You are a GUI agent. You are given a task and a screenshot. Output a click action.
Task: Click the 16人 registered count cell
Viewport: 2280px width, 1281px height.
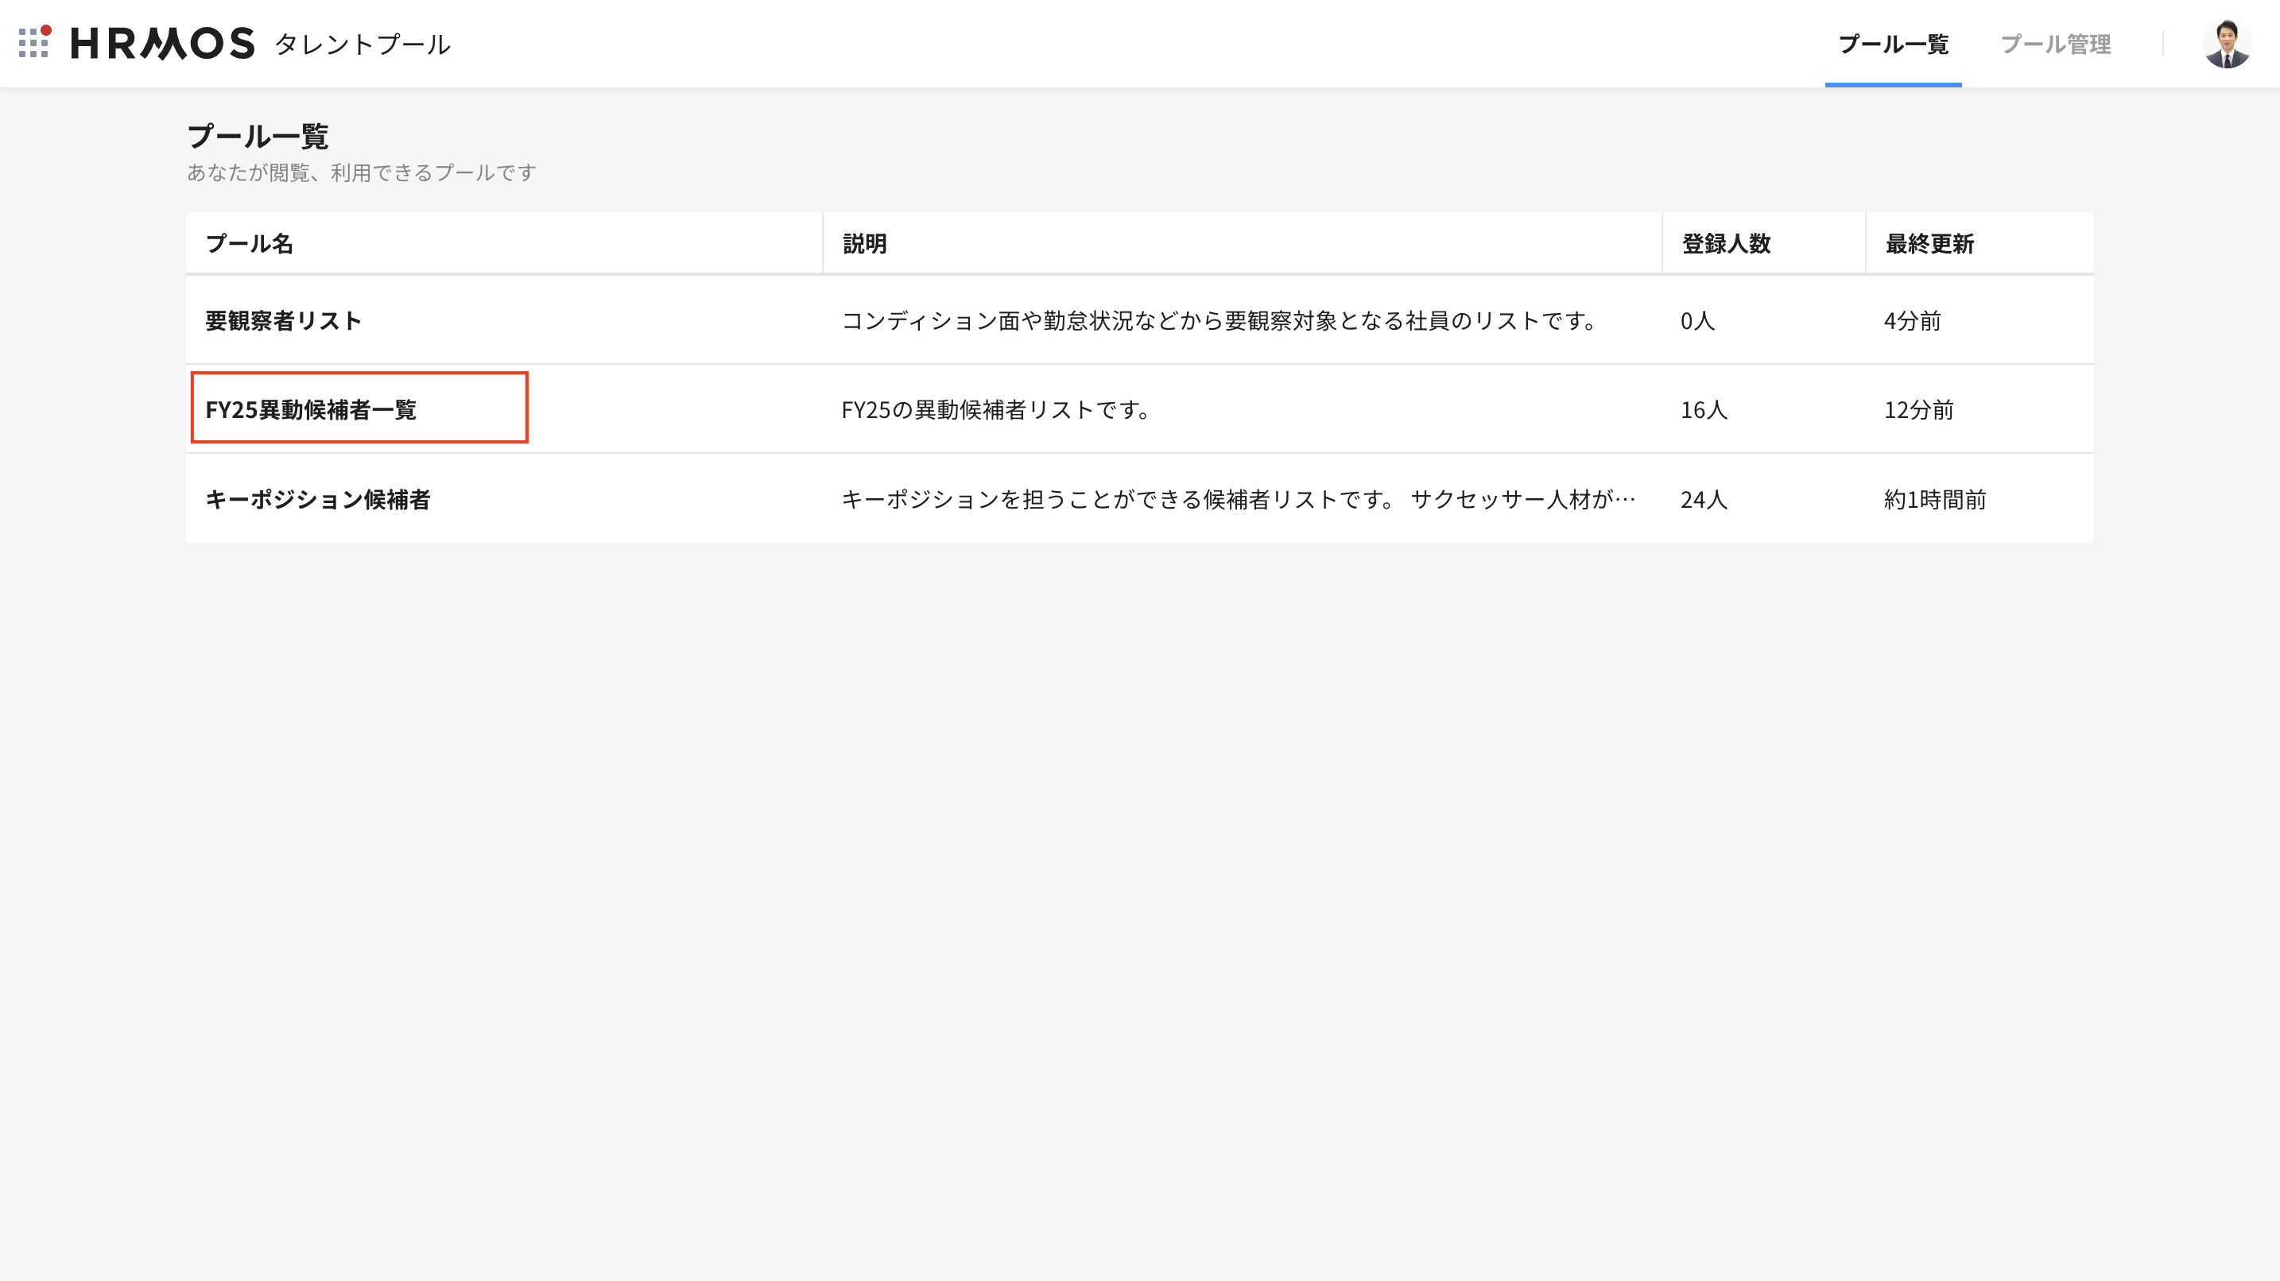(x=1704, y=409)
